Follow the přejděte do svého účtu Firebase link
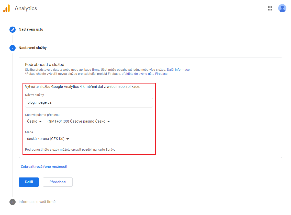This screenshot has height=215, width=291. coord(144,74)
